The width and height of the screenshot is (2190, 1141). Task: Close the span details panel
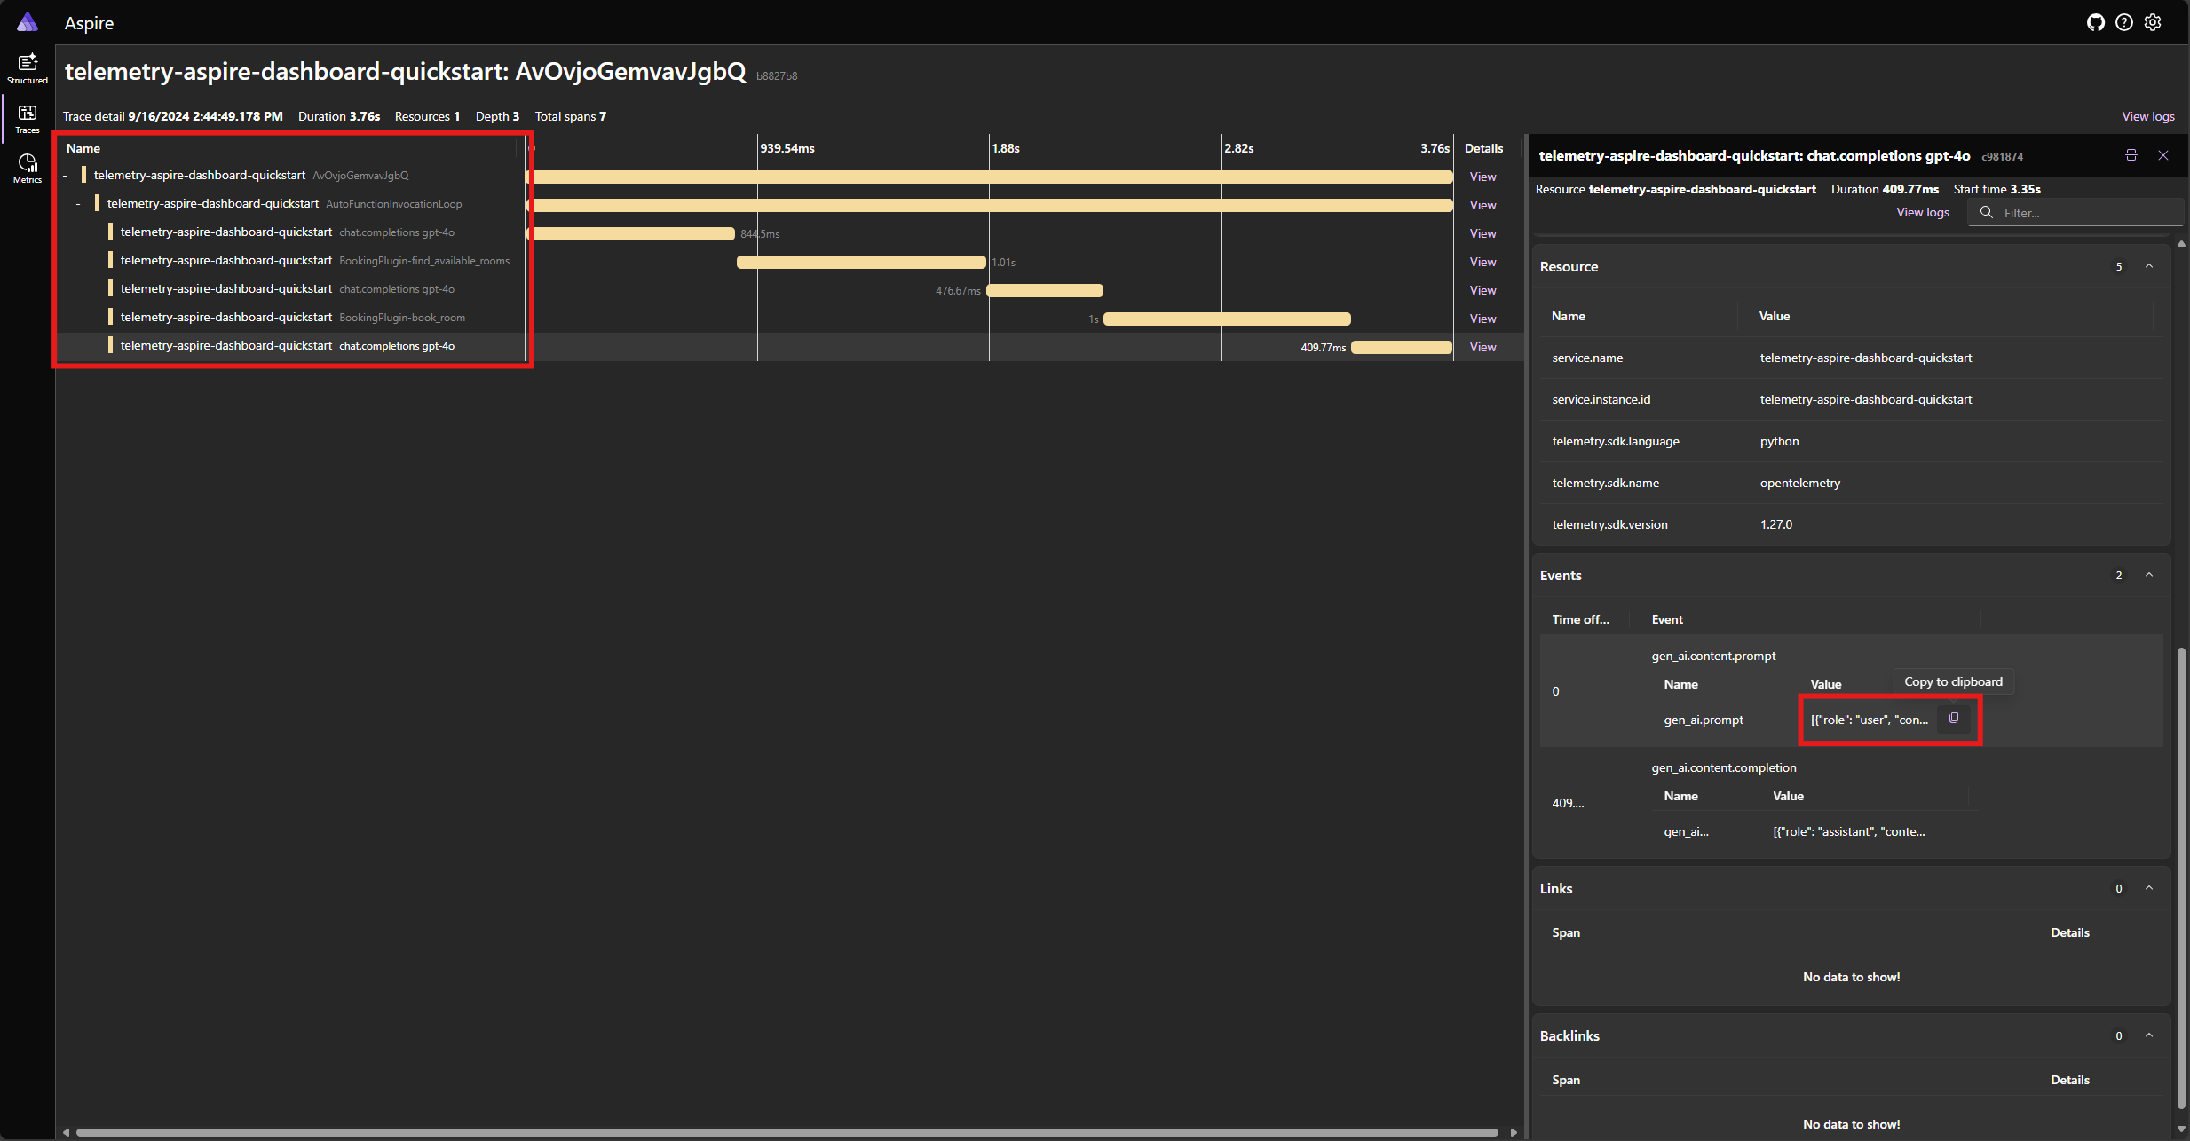2163,155
